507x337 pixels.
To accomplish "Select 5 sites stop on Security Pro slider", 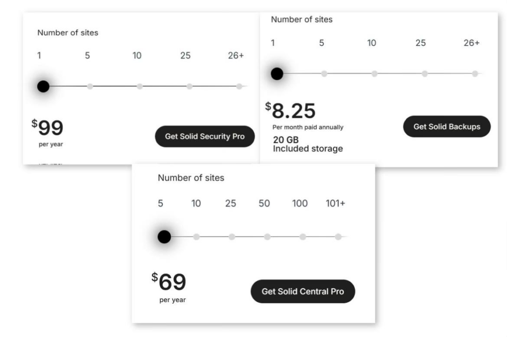I will click(90, 86).
